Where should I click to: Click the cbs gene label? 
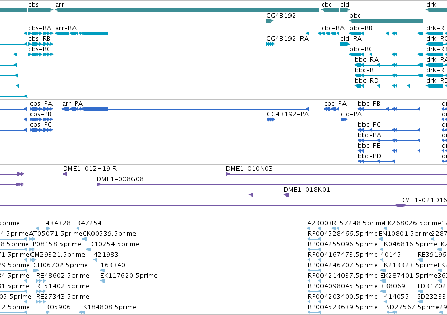[34, 5]
